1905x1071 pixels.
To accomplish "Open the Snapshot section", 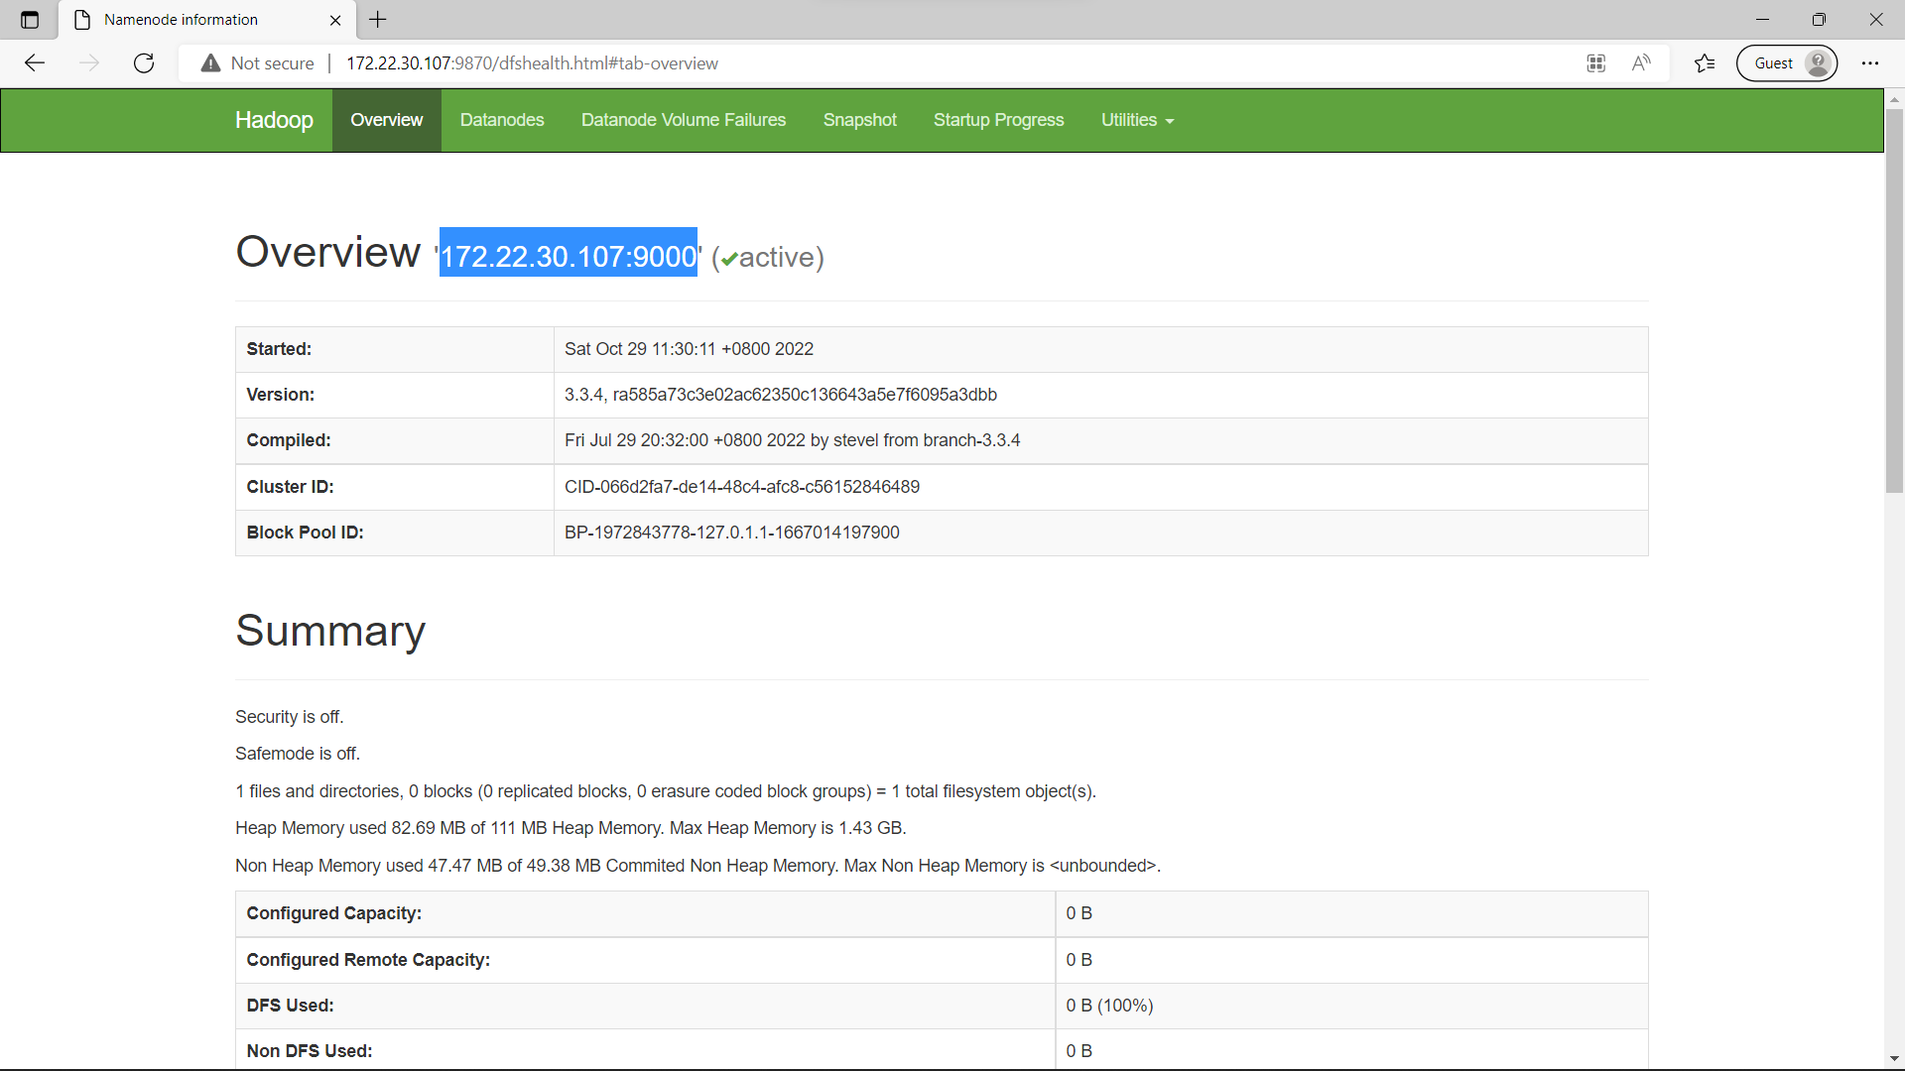I will click(859, 120).
